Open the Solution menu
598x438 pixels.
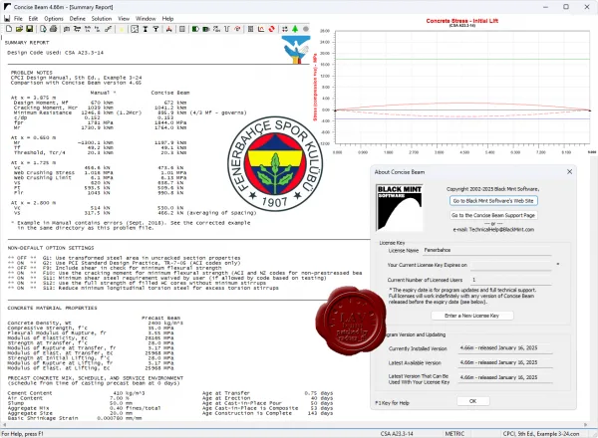tap(102, 18)
